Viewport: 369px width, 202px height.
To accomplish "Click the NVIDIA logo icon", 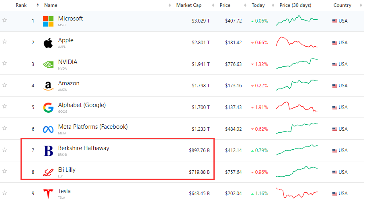I will [48, 64].
